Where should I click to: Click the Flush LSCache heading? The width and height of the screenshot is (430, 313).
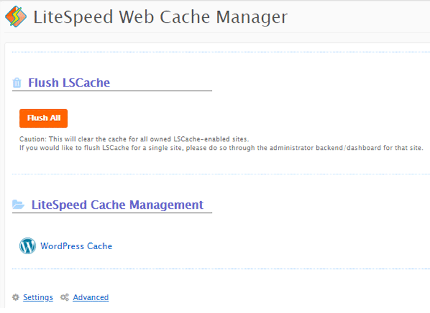pyautogui.click(x=69, y=82)
